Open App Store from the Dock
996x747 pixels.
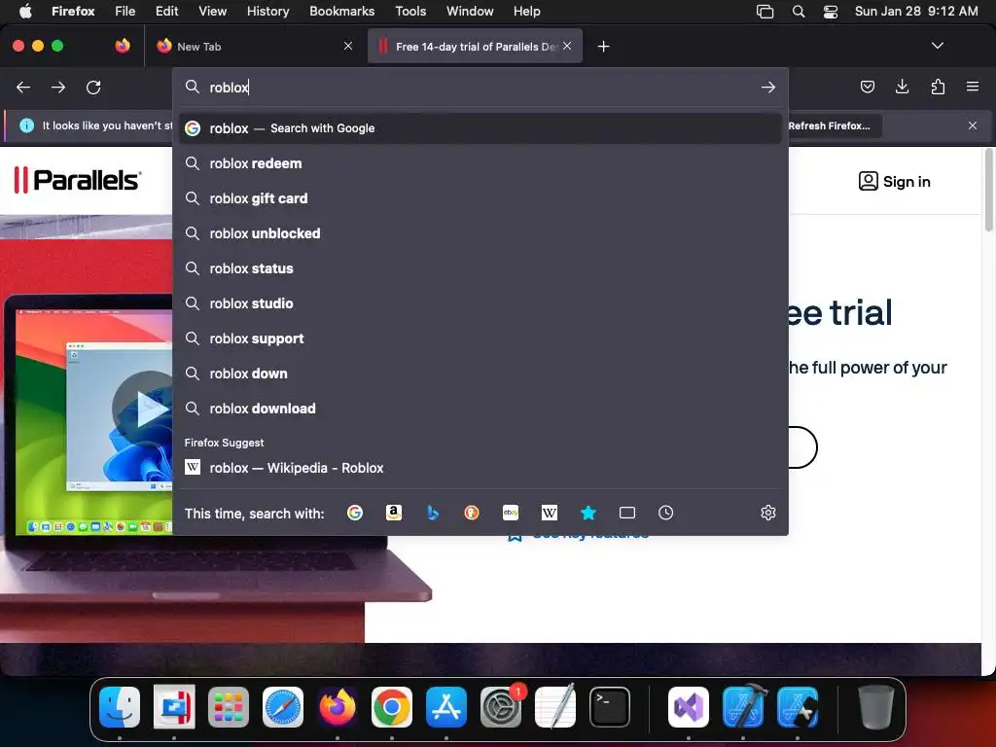point(445,707)
